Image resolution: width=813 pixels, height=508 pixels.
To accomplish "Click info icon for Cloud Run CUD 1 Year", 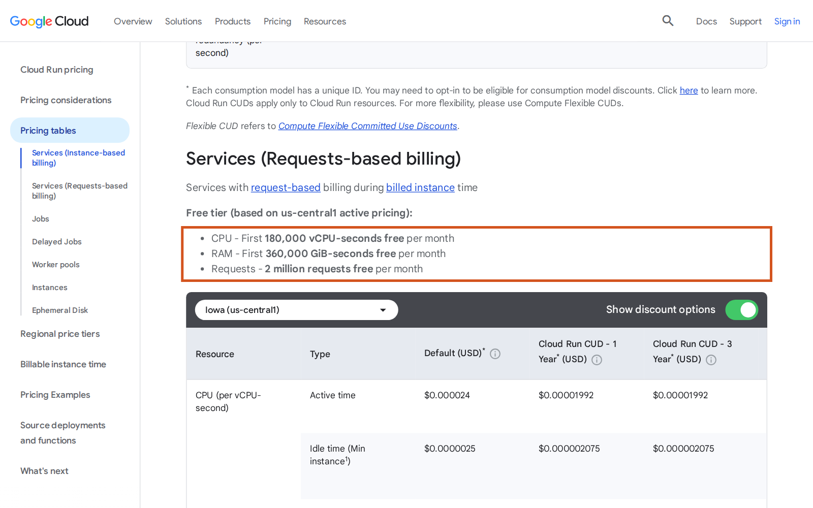I will [x=597, y=360].
